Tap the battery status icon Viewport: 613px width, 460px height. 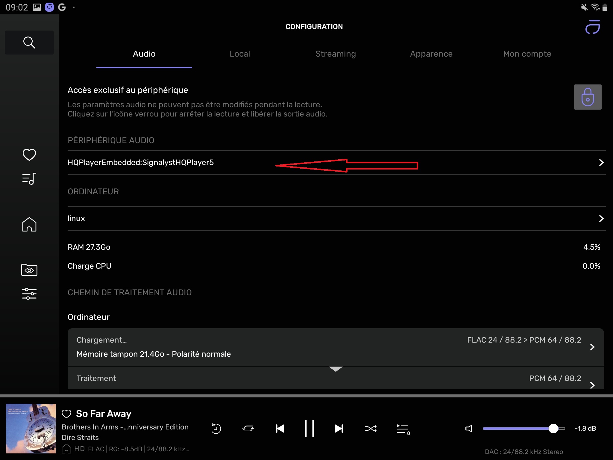pos(605,7)
